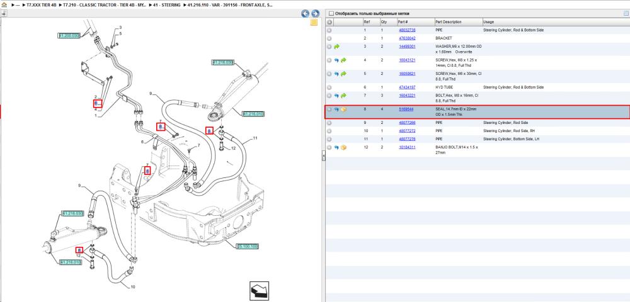Sort by the Ref column header

point(371,22)
